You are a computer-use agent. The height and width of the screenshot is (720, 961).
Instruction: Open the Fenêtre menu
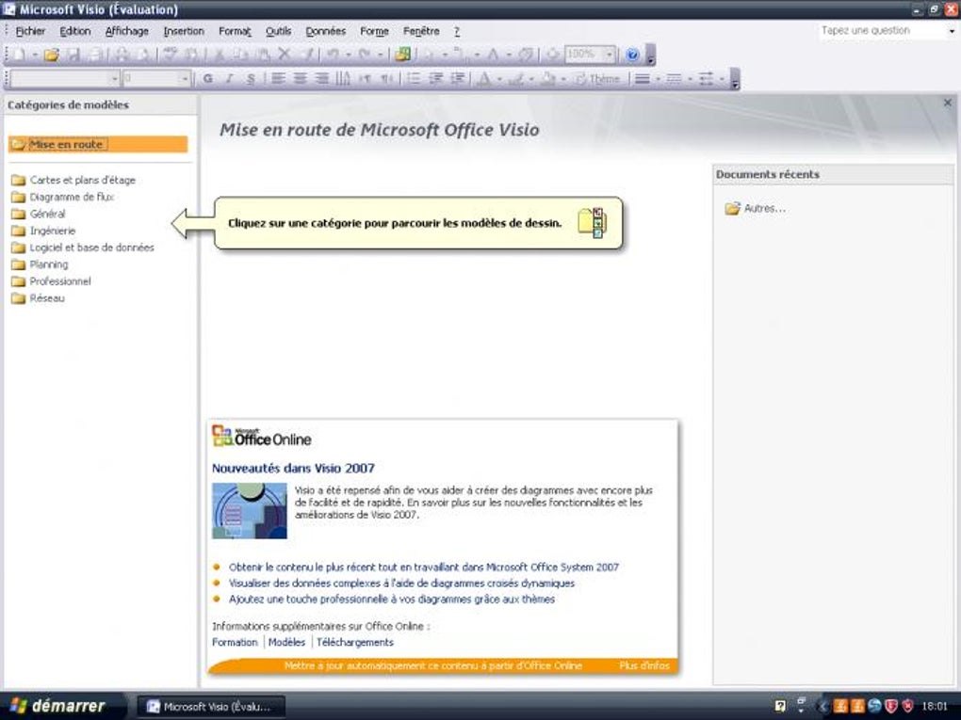(421, 31)
